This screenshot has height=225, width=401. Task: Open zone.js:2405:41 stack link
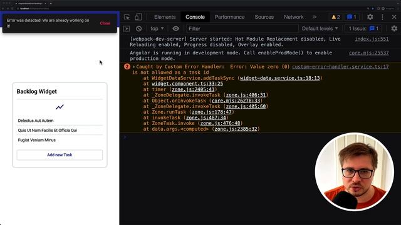193,89
